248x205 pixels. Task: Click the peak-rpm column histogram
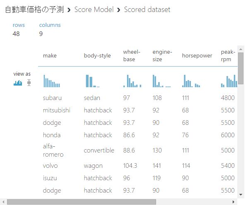tap(229, 81)
